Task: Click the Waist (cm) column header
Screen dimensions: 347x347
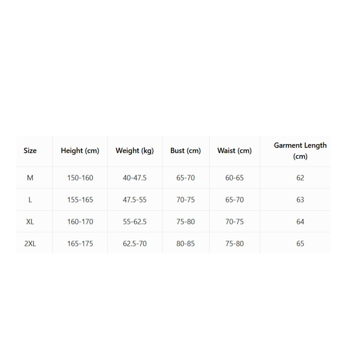Action: (x=235, y=151)
